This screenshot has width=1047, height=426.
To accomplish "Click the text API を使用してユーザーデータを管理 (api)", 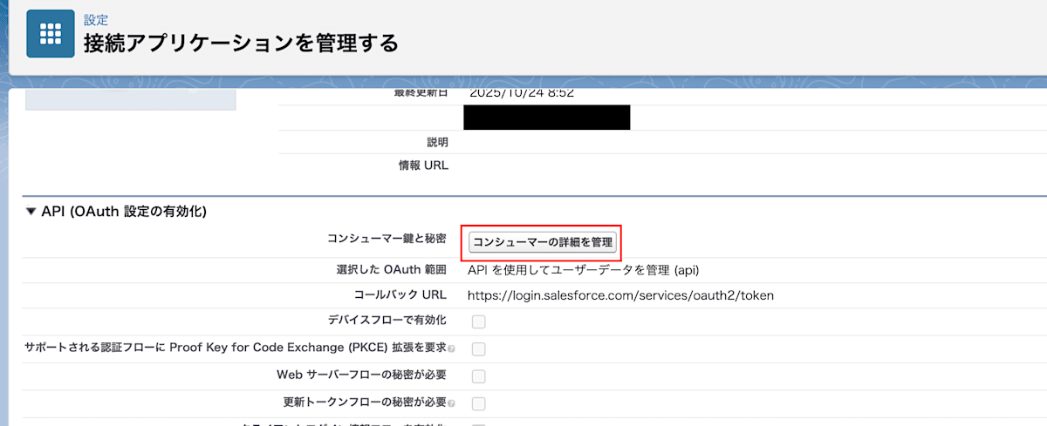I will [x=584, y=270].
